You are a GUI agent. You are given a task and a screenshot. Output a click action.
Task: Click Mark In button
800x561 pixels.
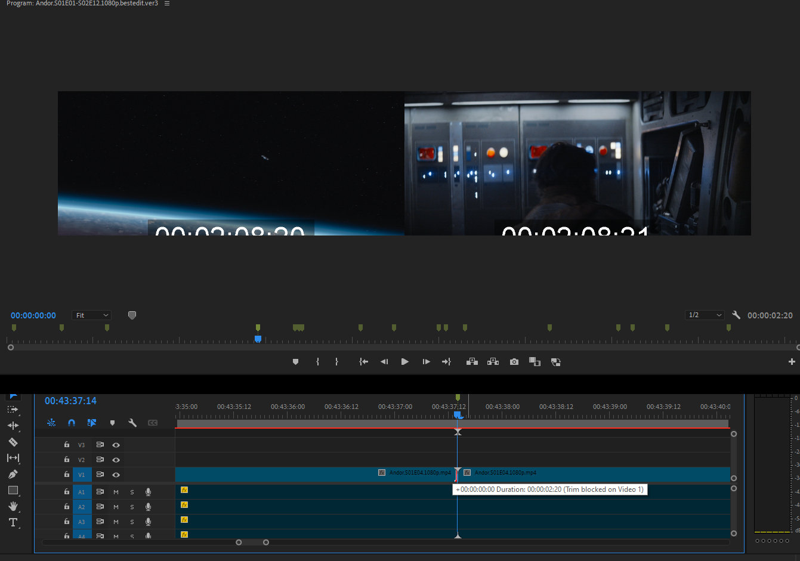[317, 362]
